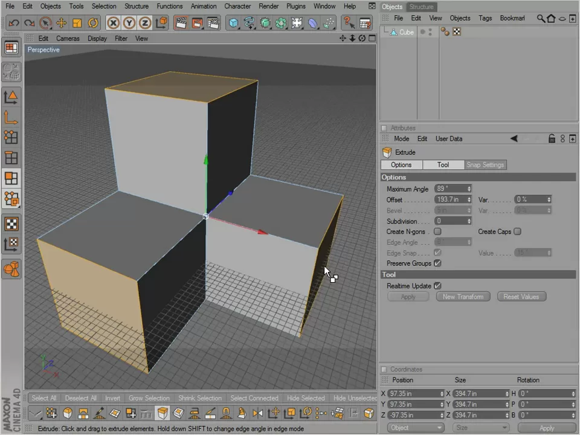Click Select Connected command
Viewport: 580px width, 435px height.
(254, 398)
